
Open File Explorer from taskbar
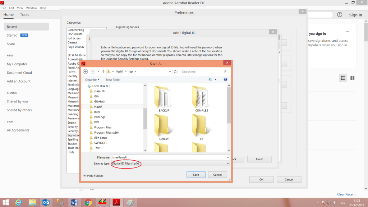point(32,202)
